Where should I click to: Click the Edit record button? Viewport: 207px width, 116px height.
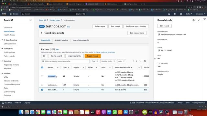point(165,26)
